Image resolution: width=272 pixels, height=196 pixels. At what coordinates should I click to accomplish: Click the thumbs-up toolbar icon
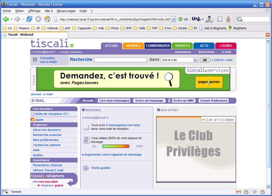coord(228,19)
